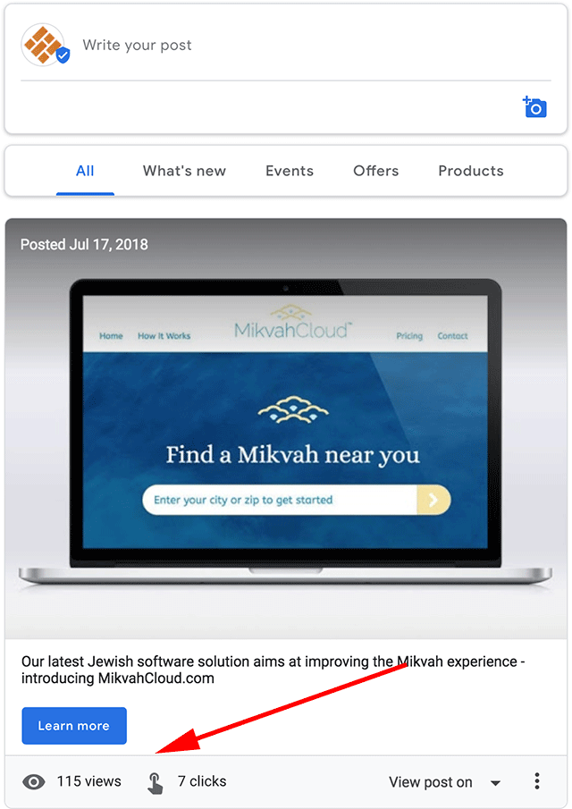This screenshot has width=572, height=809.
Task: Click the add photo camera icon
Action: 534,106
